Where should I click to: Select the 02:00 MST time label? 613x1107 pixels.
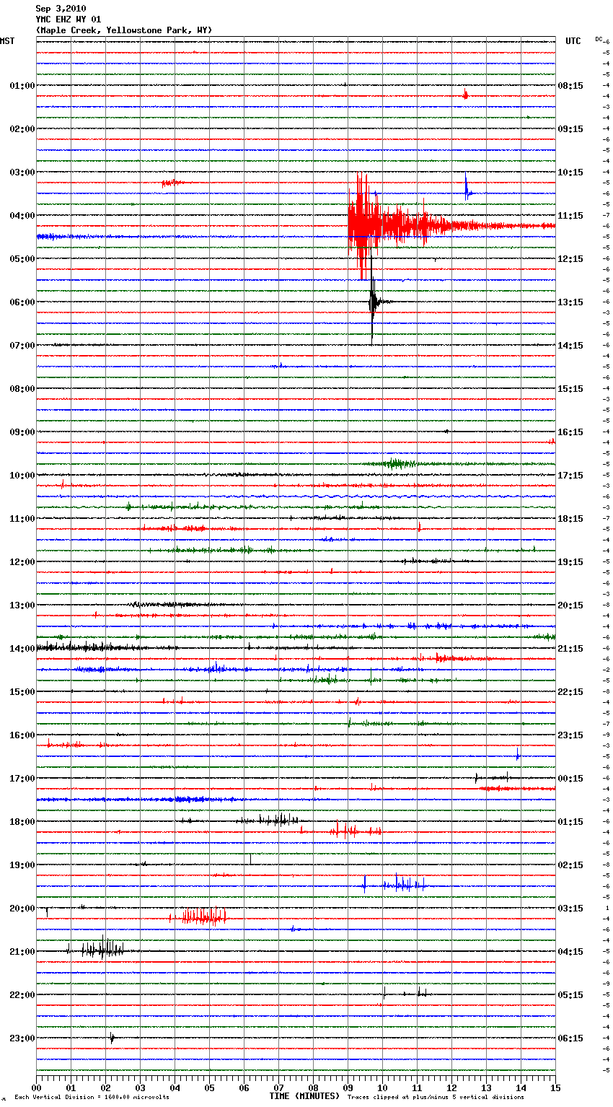pyautogui.click(x=22, y=129)
